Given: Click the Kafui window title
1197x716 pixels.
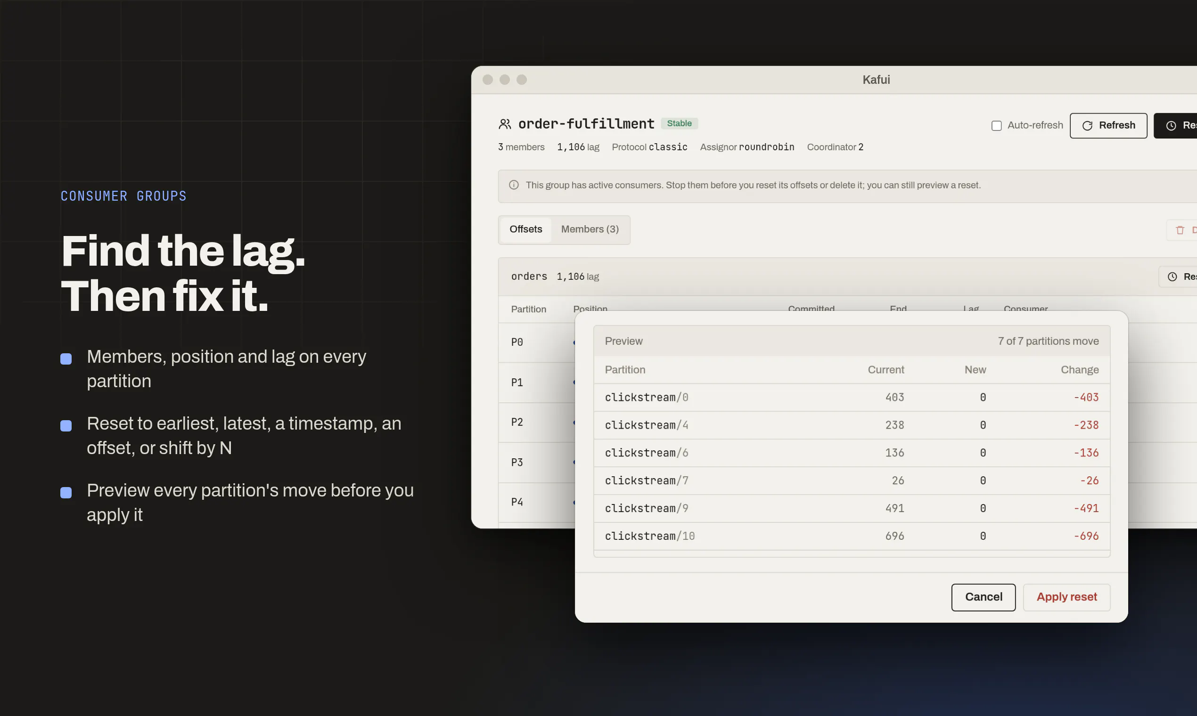Looking at the screenshot, I should click(x=876, y=80).
